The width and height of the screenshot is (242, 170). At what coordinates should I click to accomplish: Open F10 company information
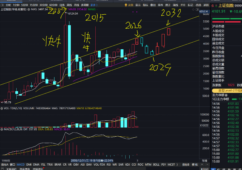(183, 5)
